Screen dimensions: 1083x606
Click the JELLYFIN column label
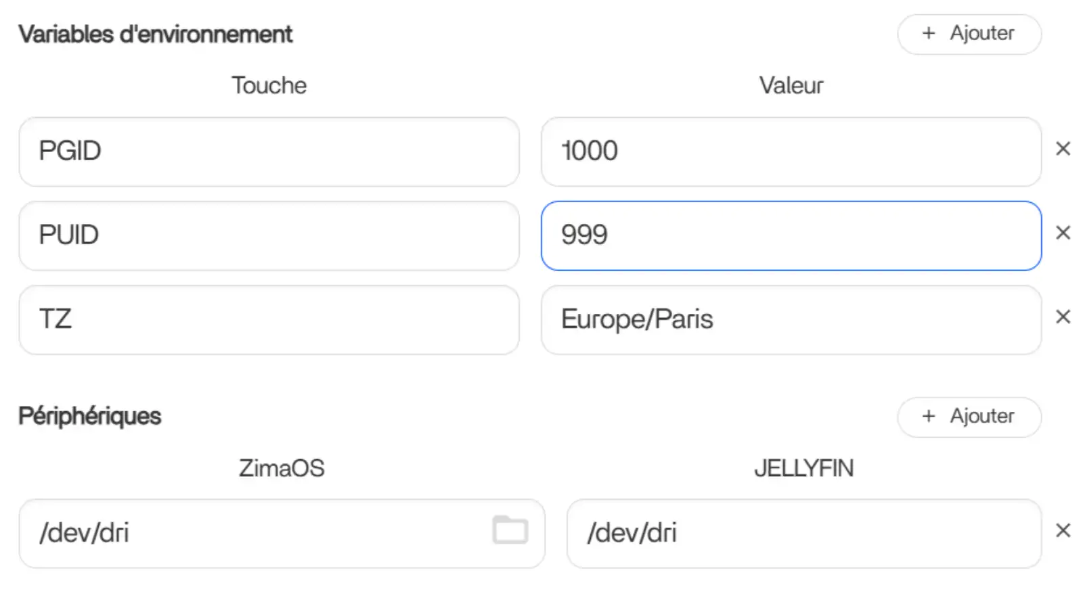pyautogui.click(x=803, y=468)
